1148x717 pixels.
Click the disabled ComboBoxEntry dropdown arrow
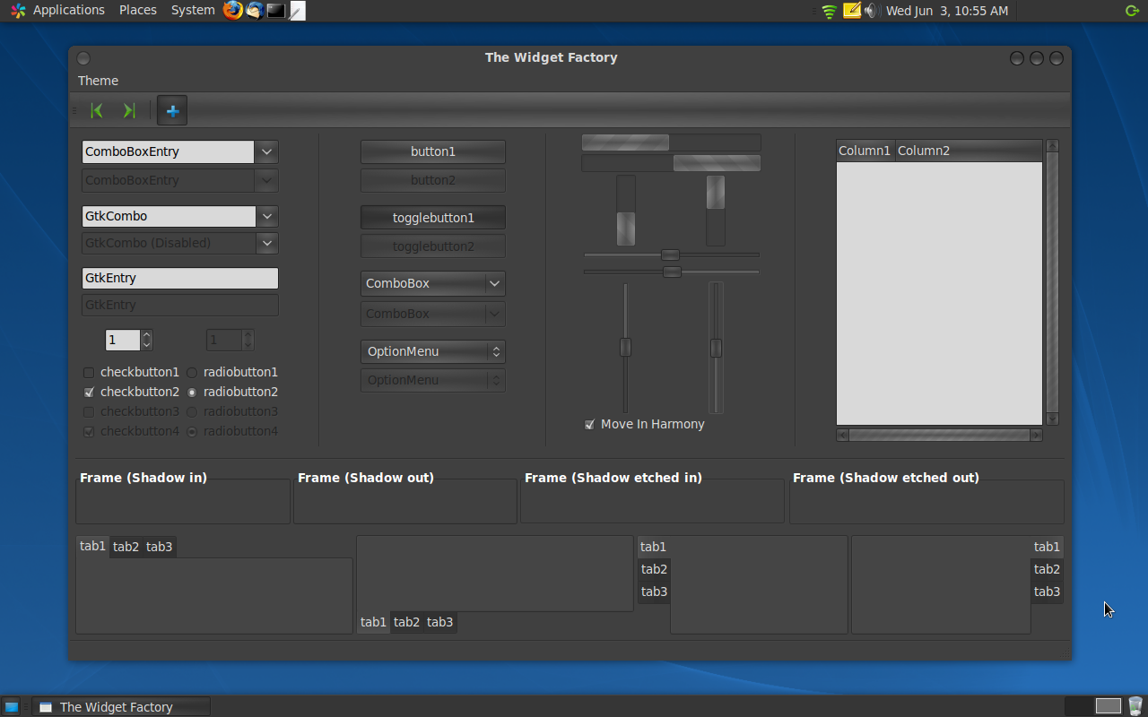[x=266, y=180]
